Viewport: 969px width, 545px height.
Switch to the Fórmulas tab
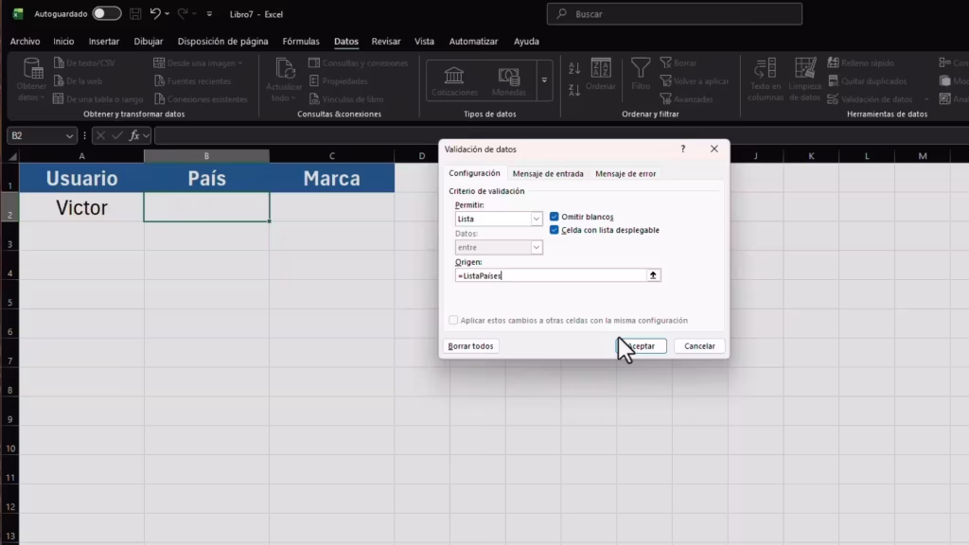coord(301,42)
